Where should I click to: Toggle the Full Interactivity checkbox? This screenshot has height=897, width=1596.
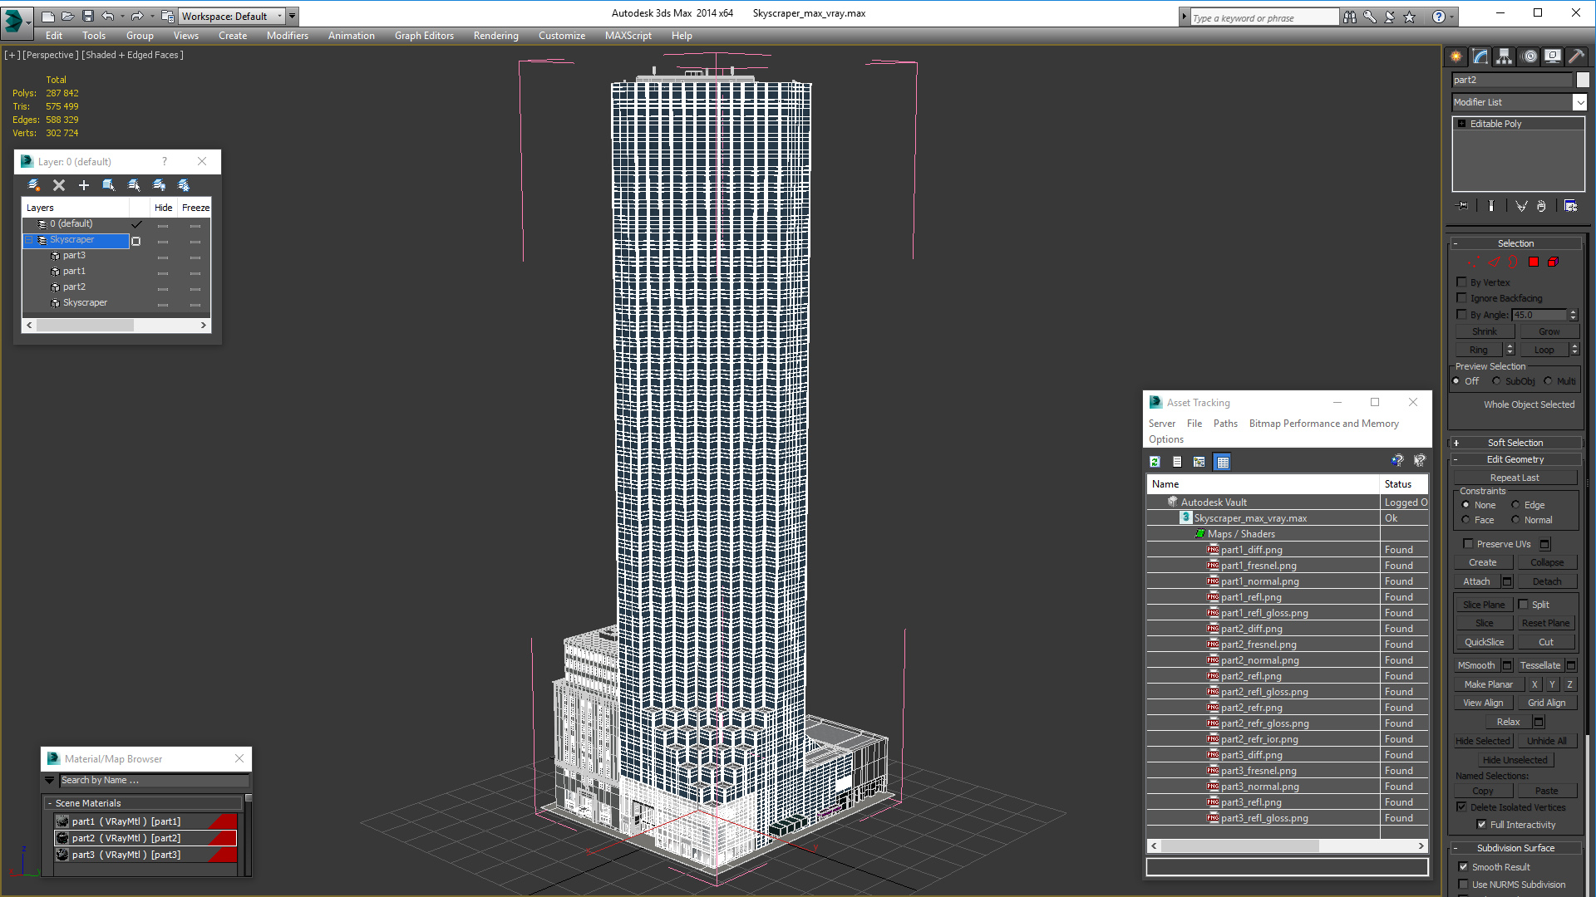coord(1482,825)
